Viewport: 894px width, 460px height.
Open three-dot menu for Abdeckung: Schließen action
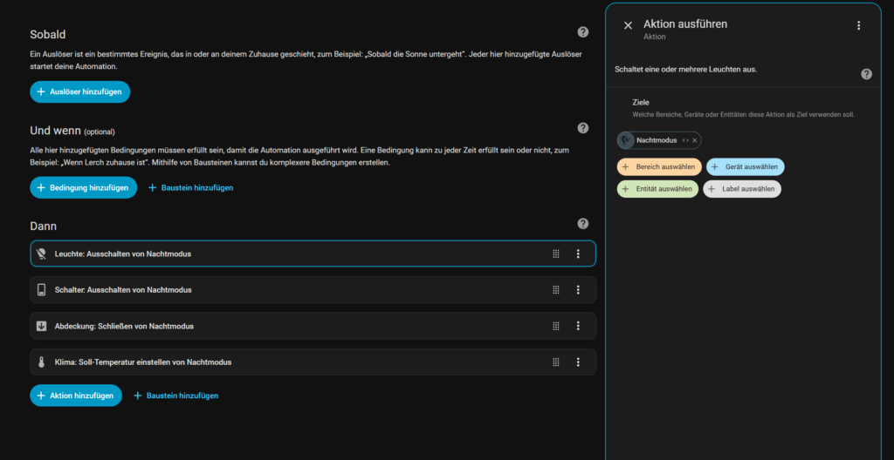click(578, 326)
